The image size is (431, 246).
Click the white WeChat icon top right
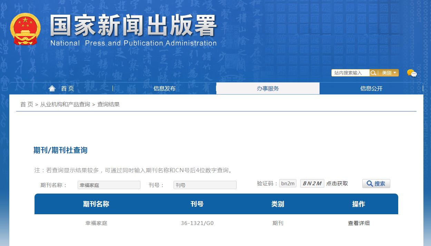(x=414, y=74)
